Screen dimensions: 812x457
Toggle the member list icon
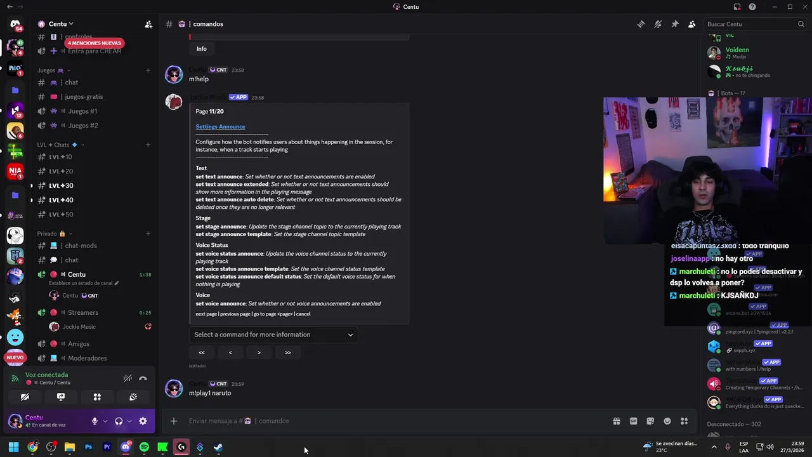coord(692,24)
